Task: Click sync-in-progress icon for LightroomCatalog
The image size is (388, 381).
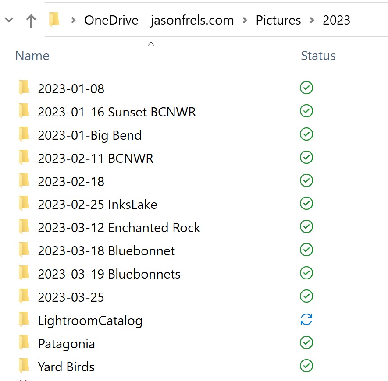Action: pos(306,320)
